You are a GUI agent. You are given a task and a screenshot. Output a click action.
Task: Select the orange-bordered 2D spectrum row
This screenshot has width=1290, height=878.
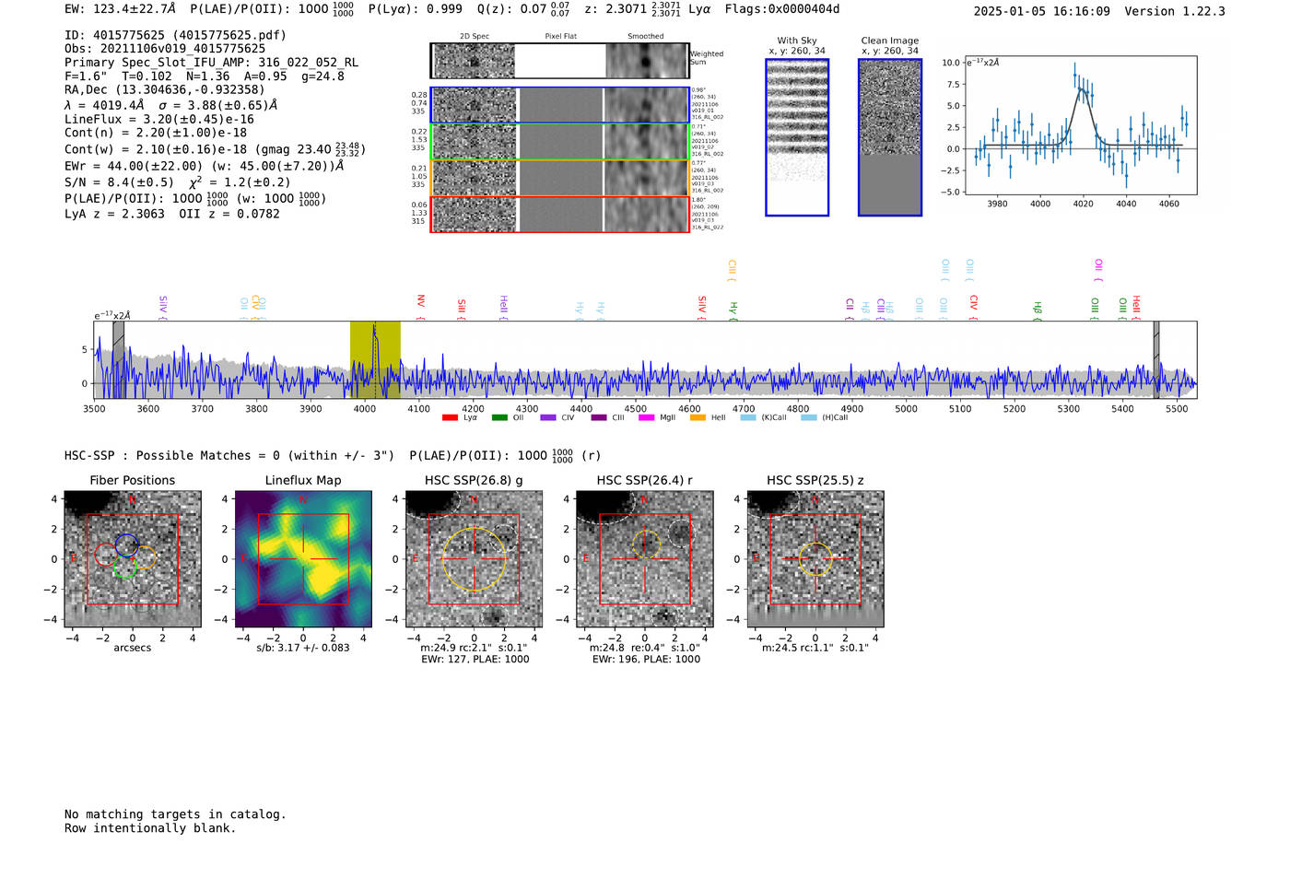pos(560,178)
